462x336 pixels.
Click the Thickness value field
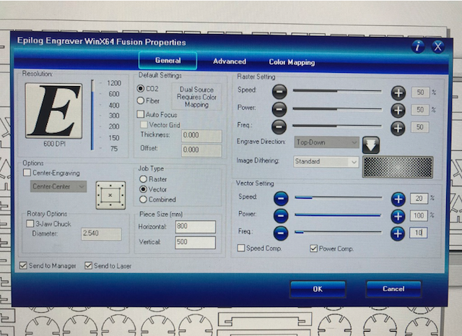click(201, 135)
